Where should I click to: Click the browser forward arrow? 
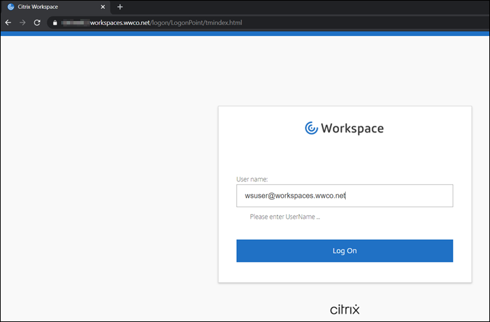click(x=22, y=23)
